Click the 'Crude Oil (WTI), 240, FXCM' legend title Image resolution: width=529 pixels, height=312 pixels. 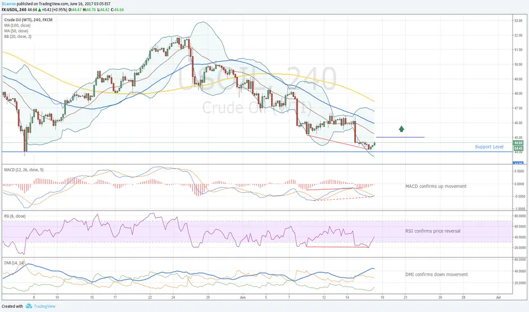tap(28, 20)
